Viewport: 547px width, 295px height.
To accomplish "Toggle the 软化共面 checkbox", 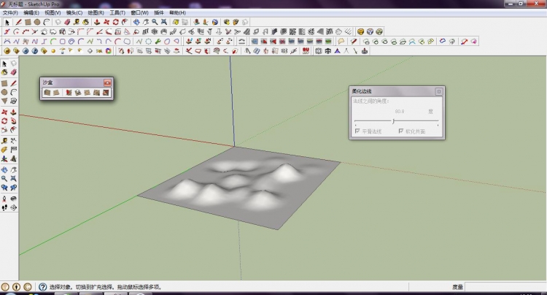I will (401, 131).
